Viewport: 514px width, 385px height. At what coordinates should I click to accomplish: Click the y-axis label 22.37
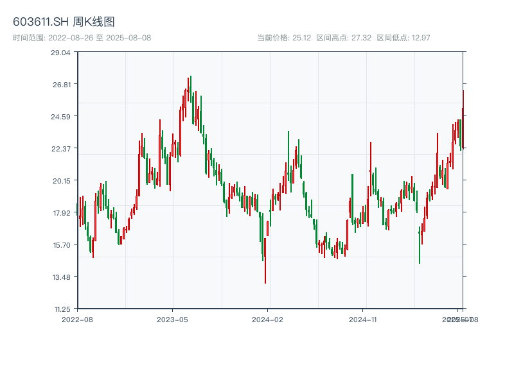click(61, 149)
